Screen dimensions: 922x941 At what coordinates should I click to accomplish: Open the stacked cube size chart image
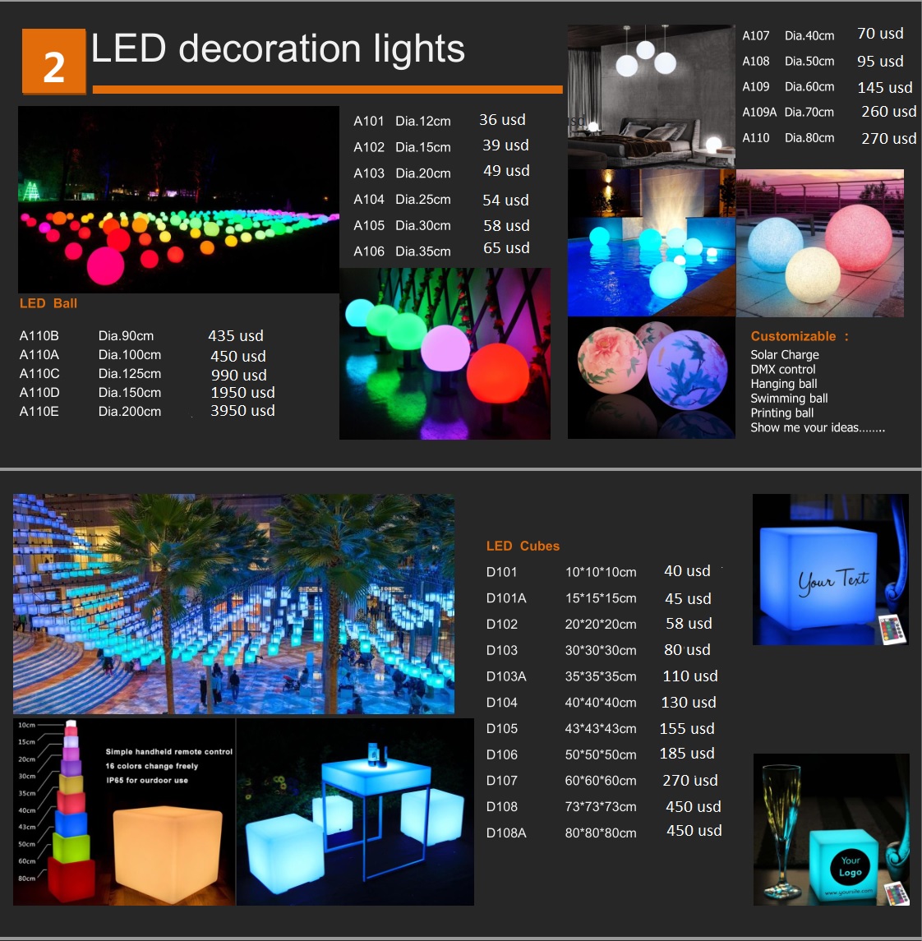pyautogui.click(x=124, y=812)
